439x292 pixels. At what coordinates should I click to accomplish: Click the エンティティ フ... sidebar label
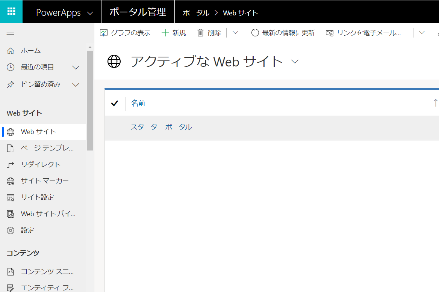47,287
